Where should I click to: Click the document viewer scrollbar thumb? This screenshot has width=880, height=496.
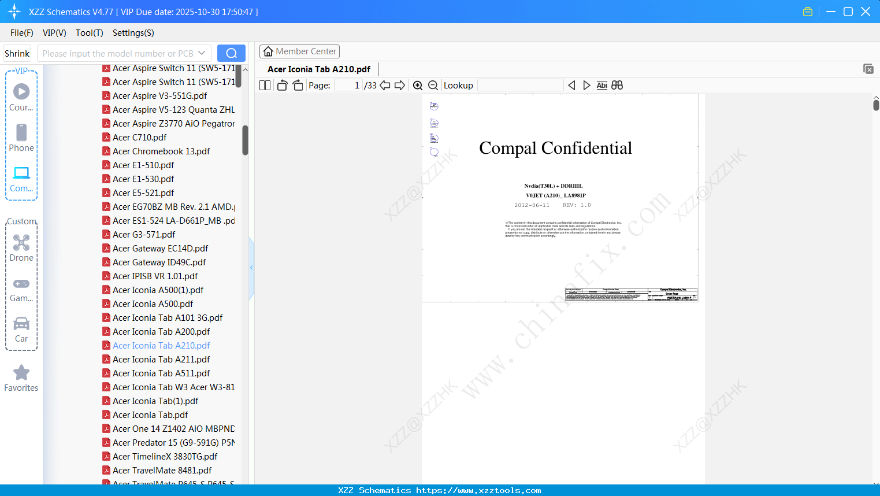pos(876,105)
